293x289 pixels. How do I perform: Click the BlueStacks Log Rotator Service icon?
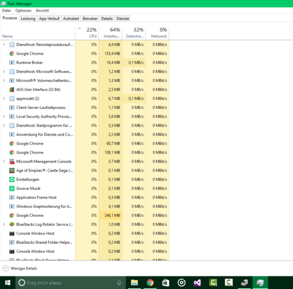click(x=12, y=225)
